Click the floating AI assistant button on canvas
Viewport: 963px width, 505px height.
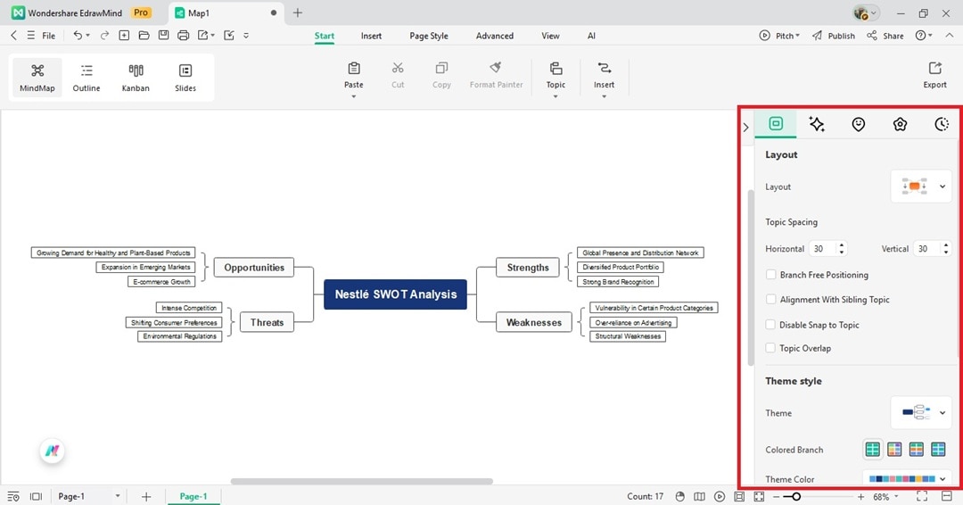click(x=53, y=451)
